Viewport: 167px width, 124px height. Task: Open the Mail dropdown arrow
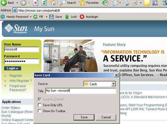[120, 3]
